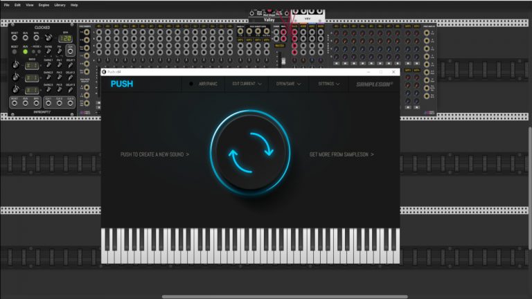
Task: Click the Push window title icon
Action: click(104, 72)
